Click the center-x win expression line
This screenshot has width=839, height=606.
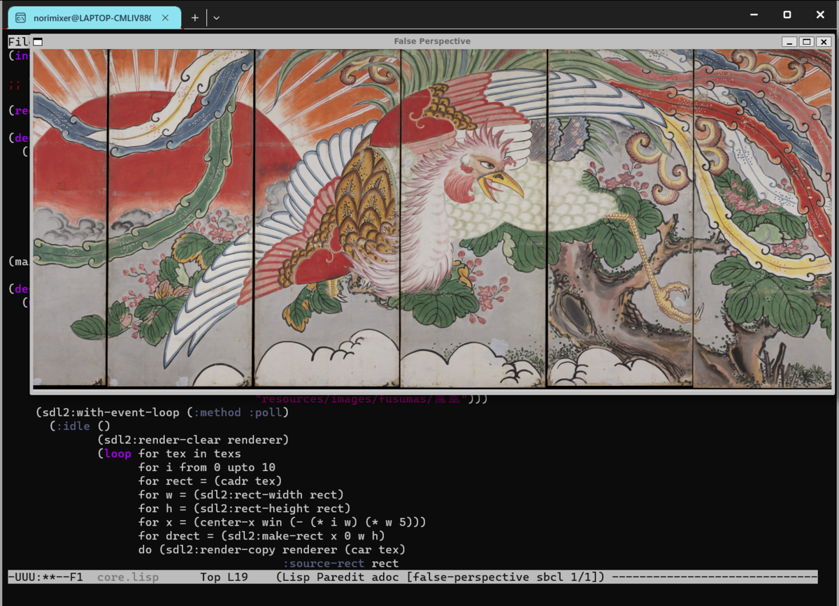[x=282, y=522]
